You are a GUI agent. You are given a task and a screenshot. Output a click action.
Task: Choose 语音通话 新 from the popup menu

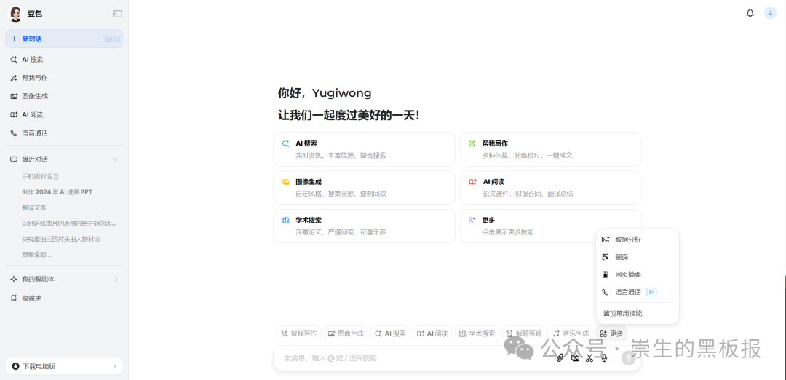[637, 292]
